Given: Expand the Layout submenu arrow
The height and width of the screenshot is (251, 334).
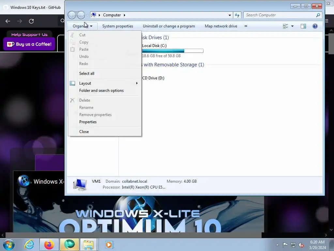Looking at the screenshot, I should point(137,83).
